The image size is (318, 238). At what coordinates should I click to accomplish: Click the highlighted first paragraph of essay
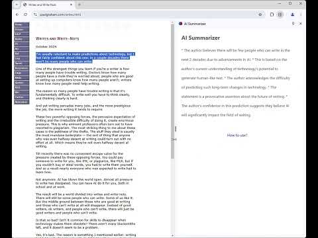[85, 58]
